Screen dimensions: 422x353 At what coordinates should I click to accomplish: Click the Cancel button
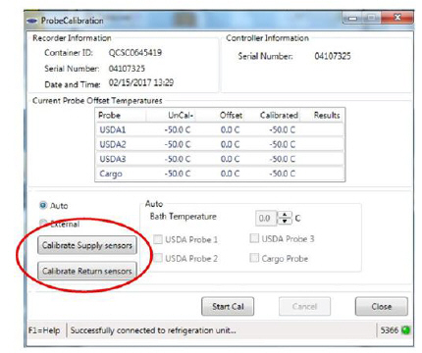point(304,306)
